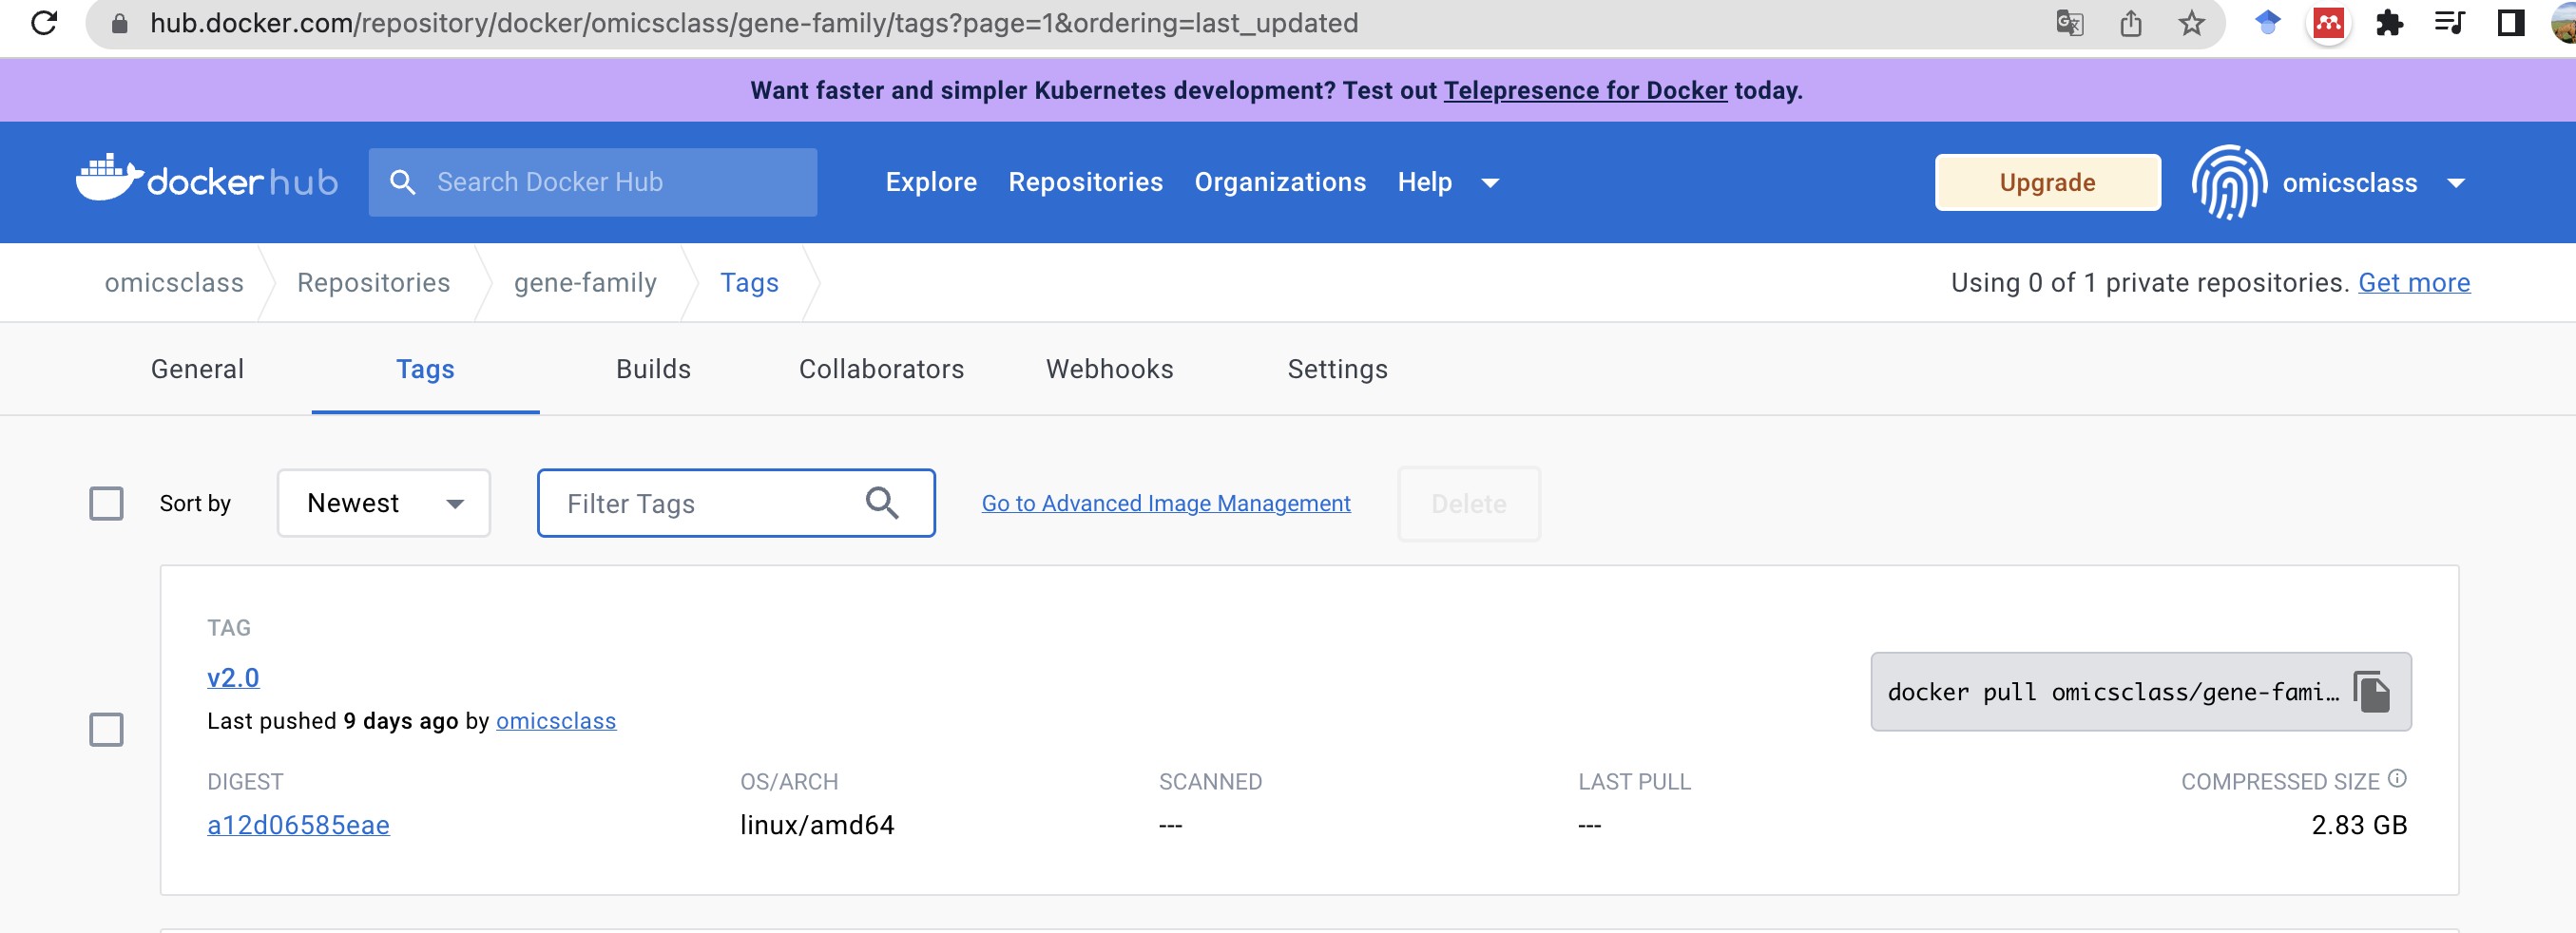Check the v2.0 tag checkbox
Viewport: 2576px width, 933px height.
106,730
